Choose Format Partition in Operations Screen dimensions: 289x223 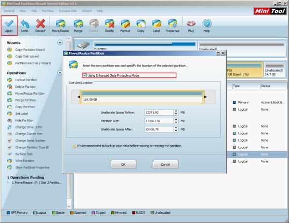click(x=26, y=80)
